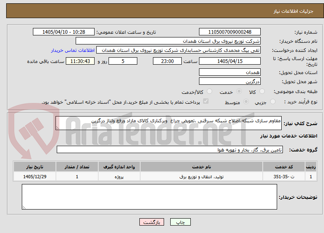
Task: Click the request creator name field
Action: (x=178, y=50)
